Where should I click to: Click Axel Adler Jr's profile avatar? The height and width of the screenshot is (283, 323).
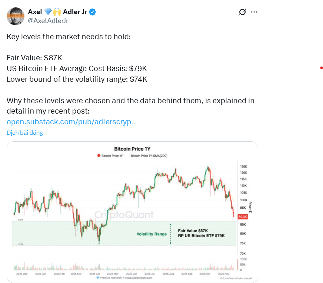tap(16, 16)
